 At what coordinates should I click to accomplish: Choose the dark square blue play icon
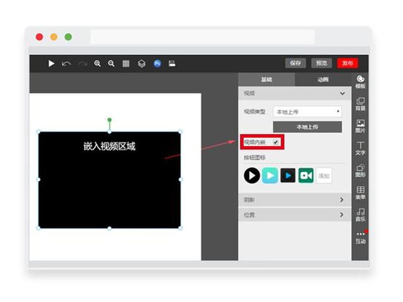(x=288, y=176)
